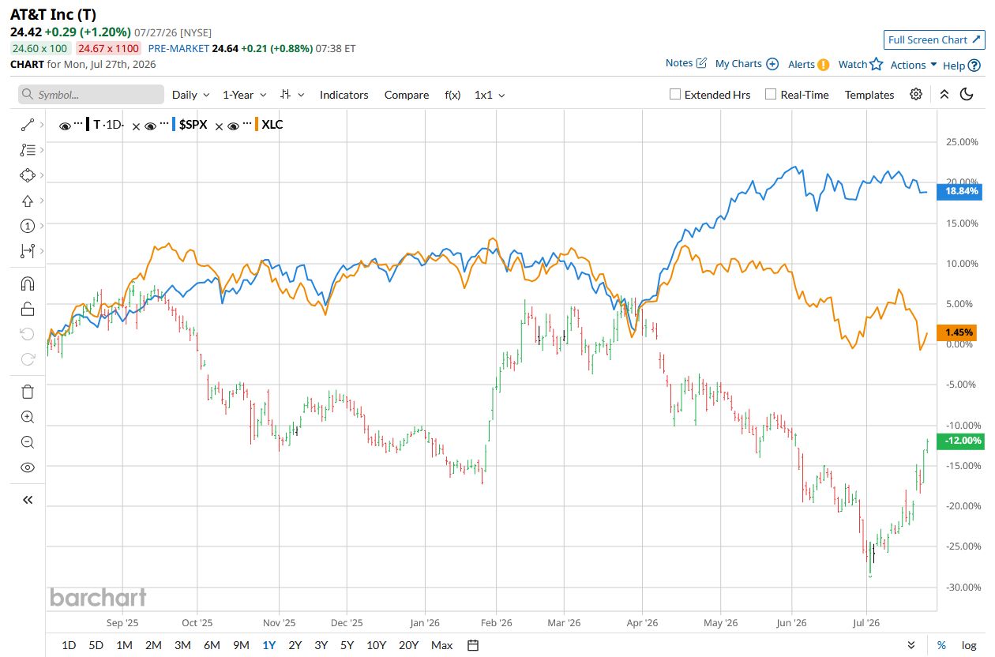Screen dimensions: 995x657
Task: Click the zoom out magnifier
Action: pos(28,442)
